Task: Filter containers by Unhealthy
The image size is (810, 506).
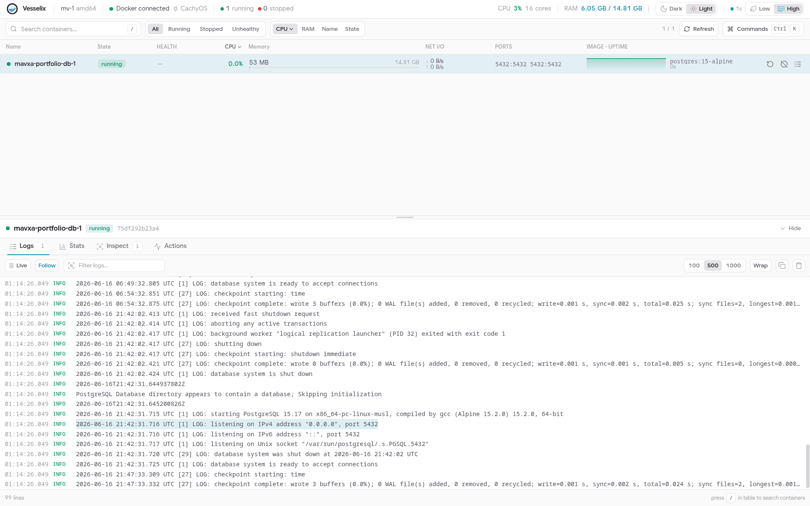Action: [245, 29]
